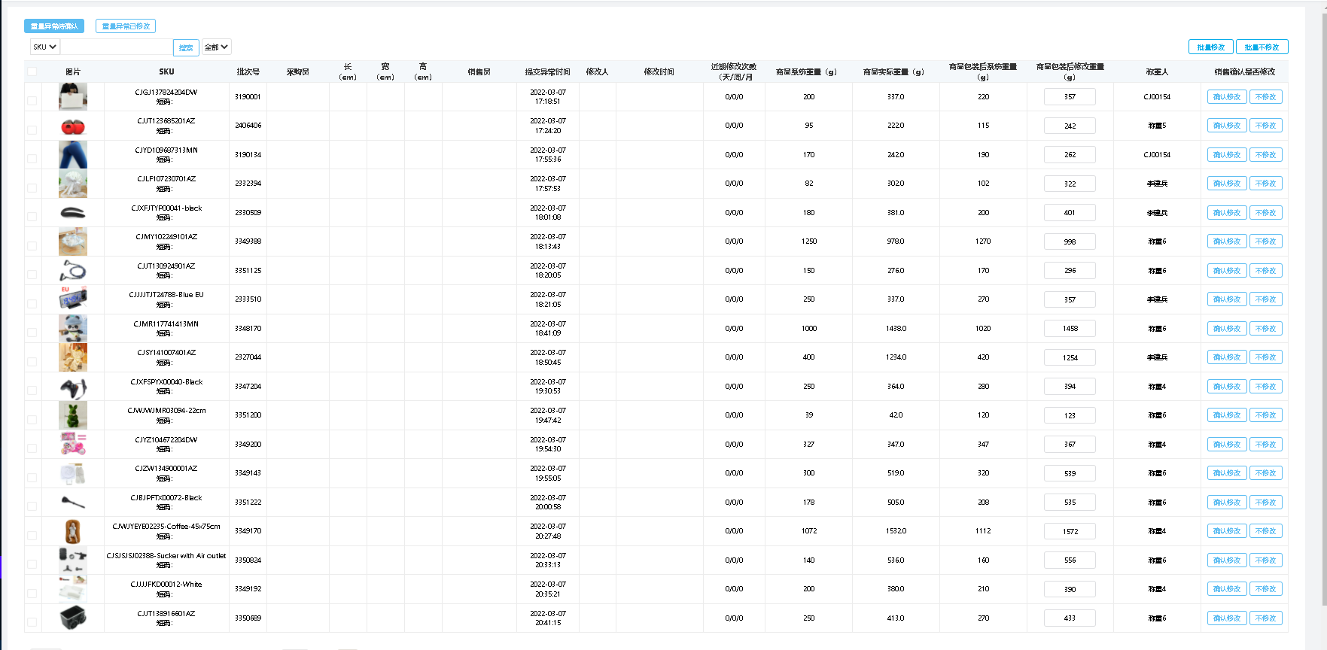1327x650 pixels.
Task: Click the SKU text CJSJSJSJ02388-Sucker with Air outlet
Action: pyautogui.click(x=166, y=556)
